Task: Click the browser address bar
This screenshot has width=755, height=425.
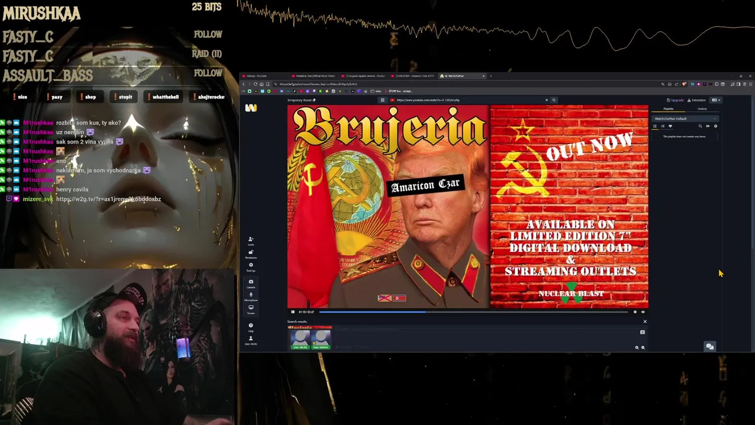Action: tap(466, 84)
